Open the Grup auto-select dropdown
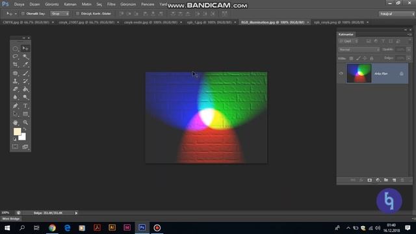Image resolution: width=416 pixels, height=234 pixels. pyautogui.click(x=60, y=14)
